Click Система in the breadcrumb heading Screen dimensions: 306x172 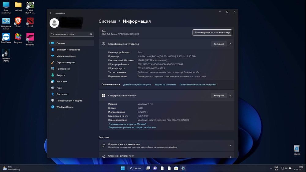(x=107, y=21)
